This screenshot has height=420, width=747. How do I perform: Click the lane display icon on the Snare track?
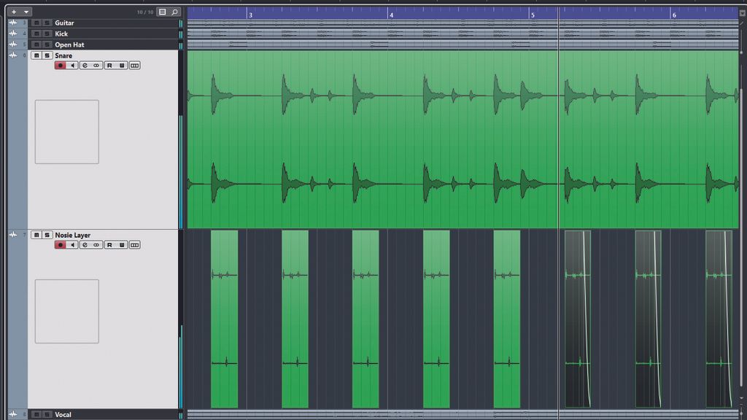click(x=135, y=65)
